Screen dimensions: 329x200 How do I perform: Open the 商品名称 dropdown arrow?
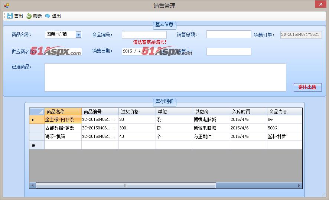78,35
